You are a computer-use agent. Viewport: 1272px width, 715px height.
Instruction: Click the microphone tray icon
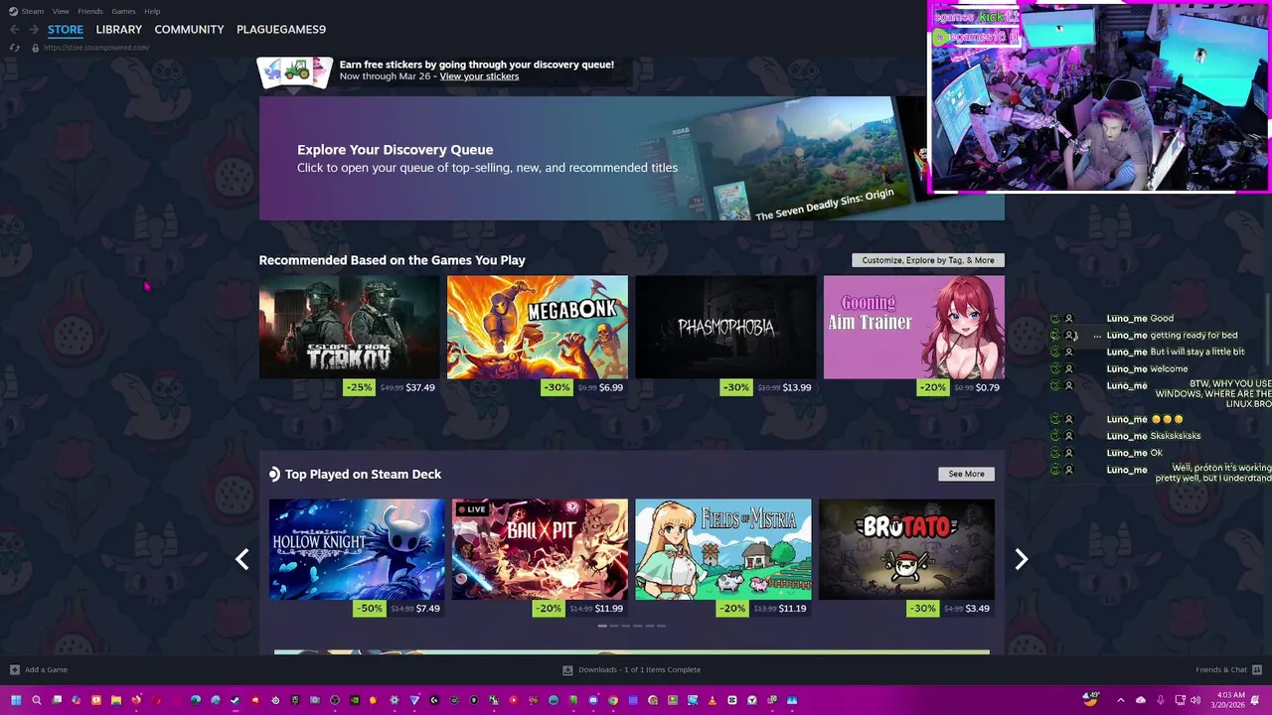(1161, 700)
